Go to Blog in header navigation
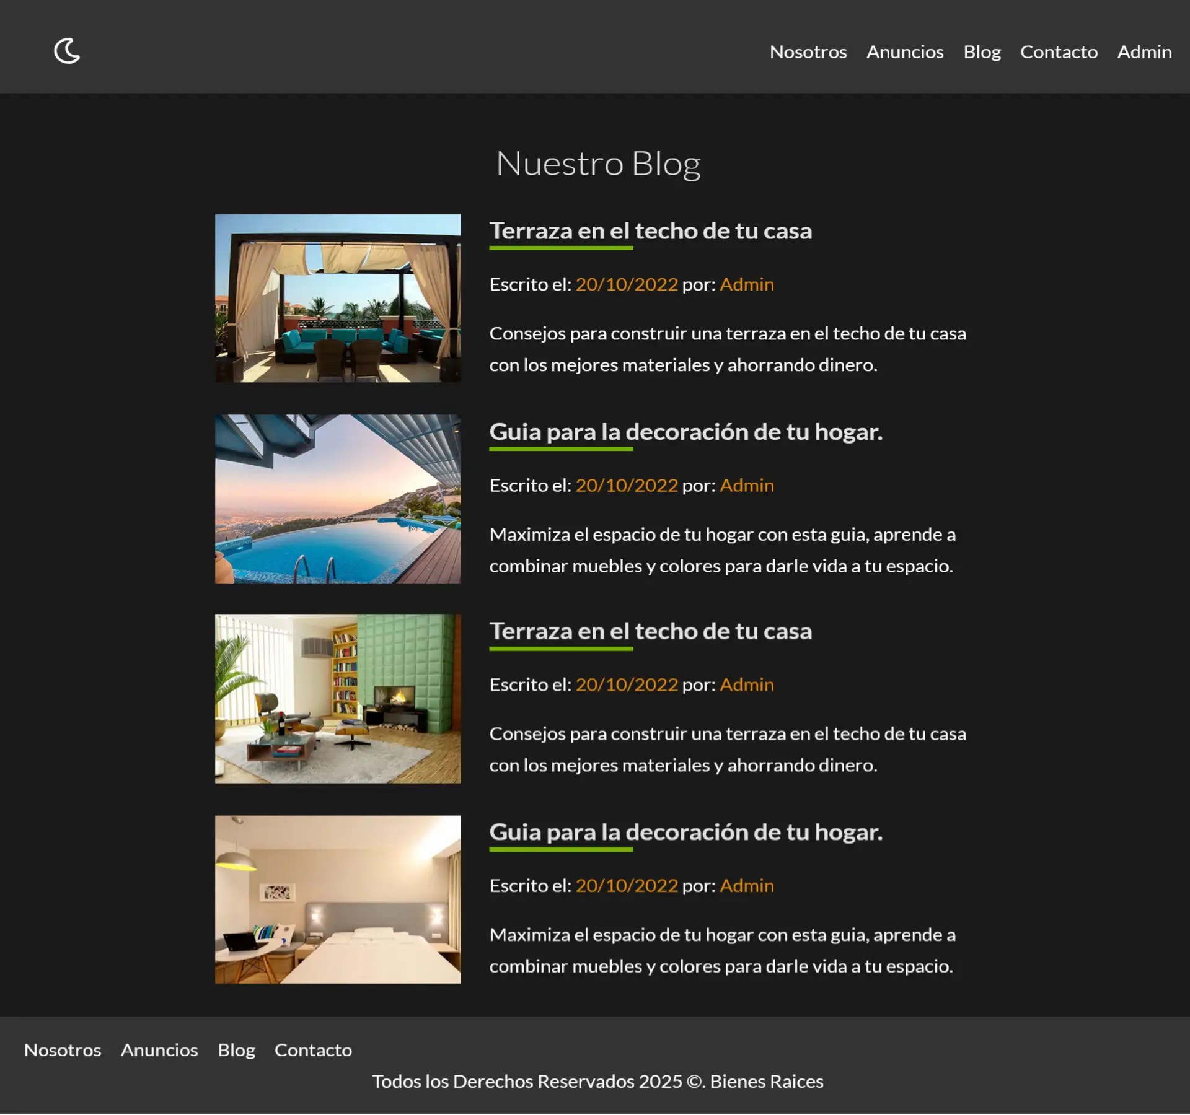The image size is (1190, 1115). coord(982,52)
